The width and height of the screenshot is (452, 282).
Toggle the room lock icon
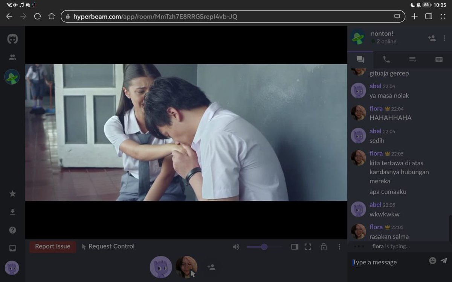[324, 247]
